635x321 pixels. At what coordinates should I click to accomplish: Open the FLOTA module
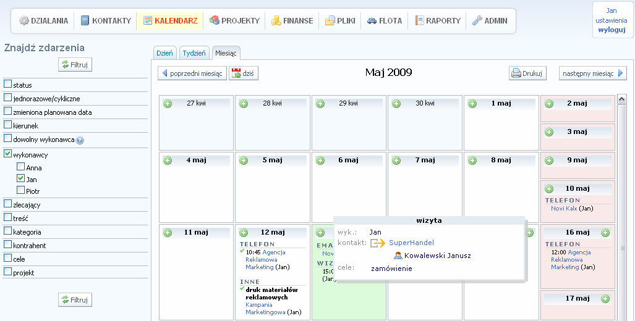[385, 20]
